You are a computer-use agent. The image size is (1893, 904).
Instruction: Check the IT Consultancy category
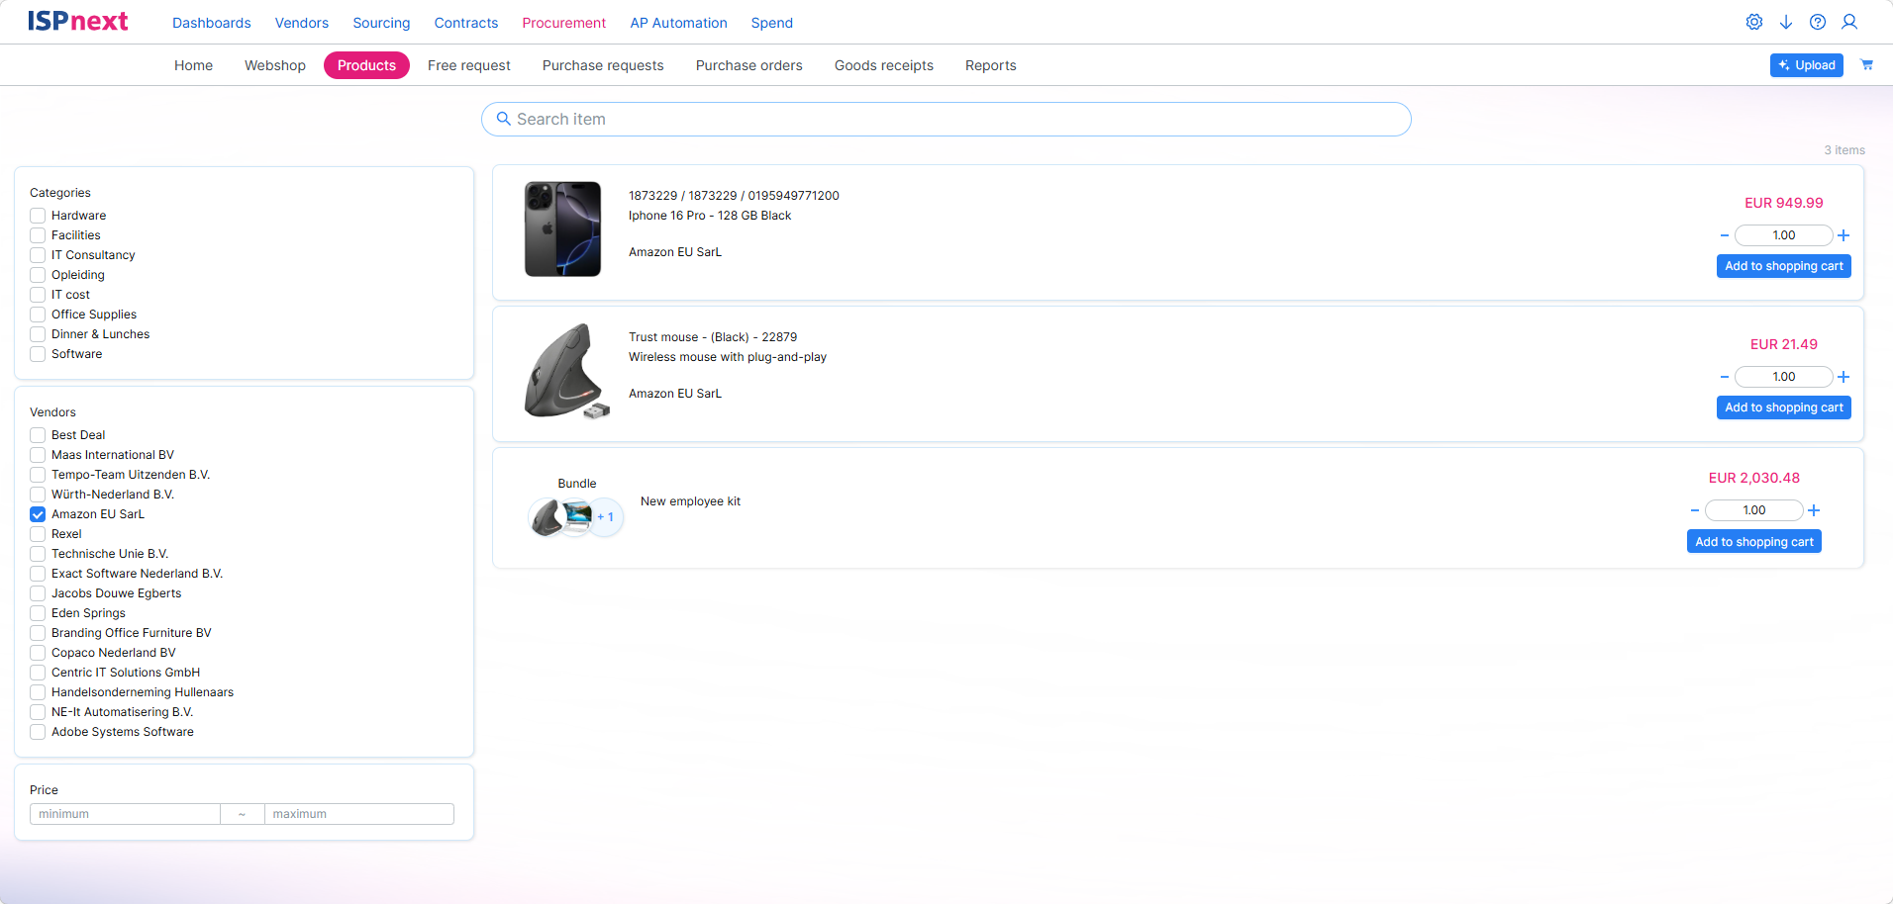38,255
